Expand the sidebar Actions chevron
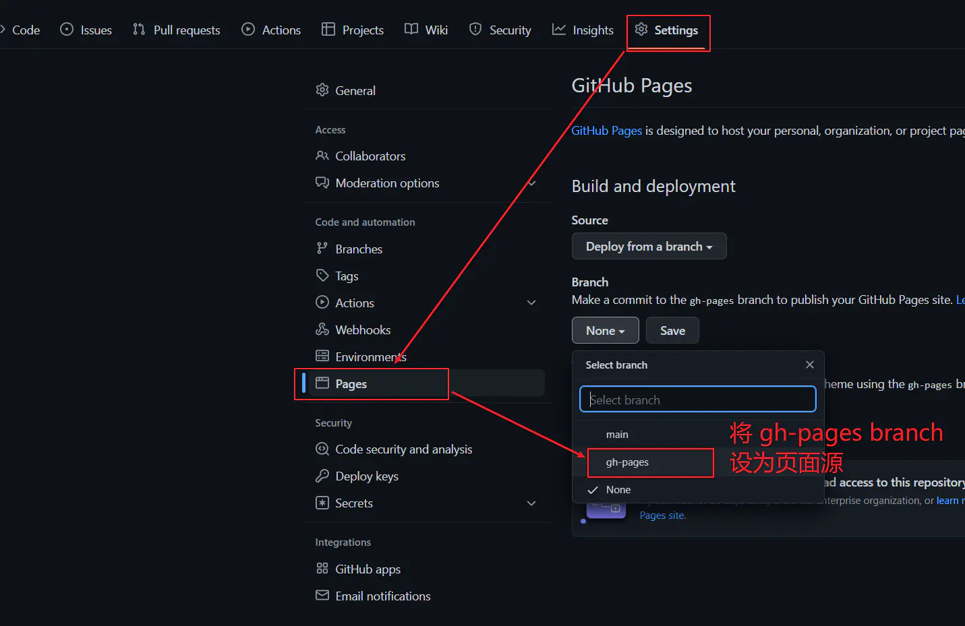The width and height of the screenshot is (965, 626). click(531, 303)
